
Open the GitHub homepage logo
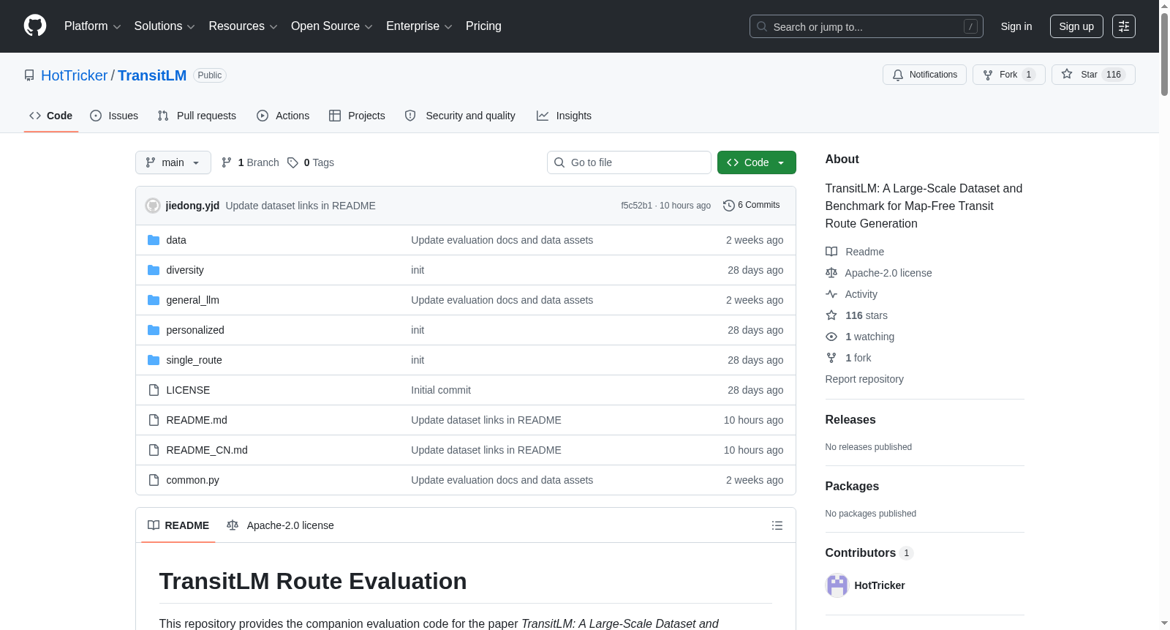tap(35, 26)
